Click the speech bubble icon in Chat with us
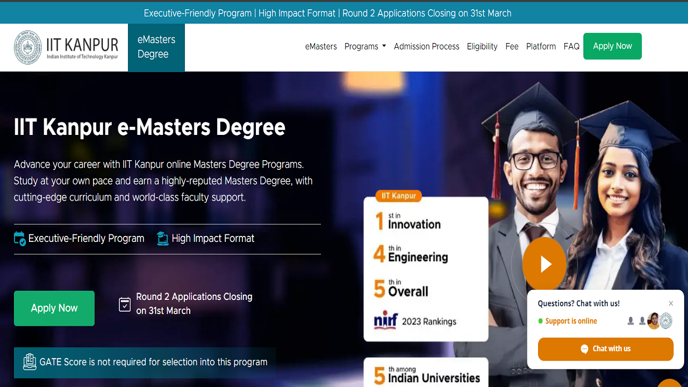Image resolution: width=688 pixels, height=387 pixels. pos(585,349)
